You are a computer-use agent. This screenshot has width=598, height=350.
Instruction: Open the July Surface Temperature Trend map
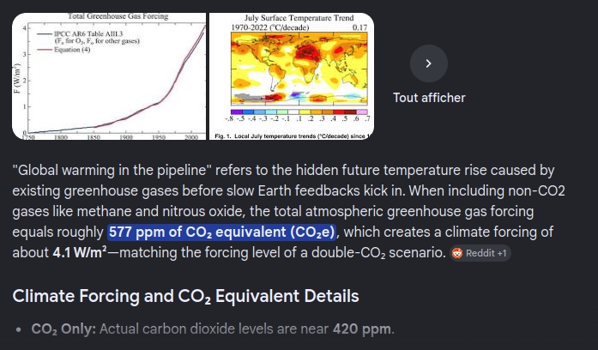tap(292, 76)
